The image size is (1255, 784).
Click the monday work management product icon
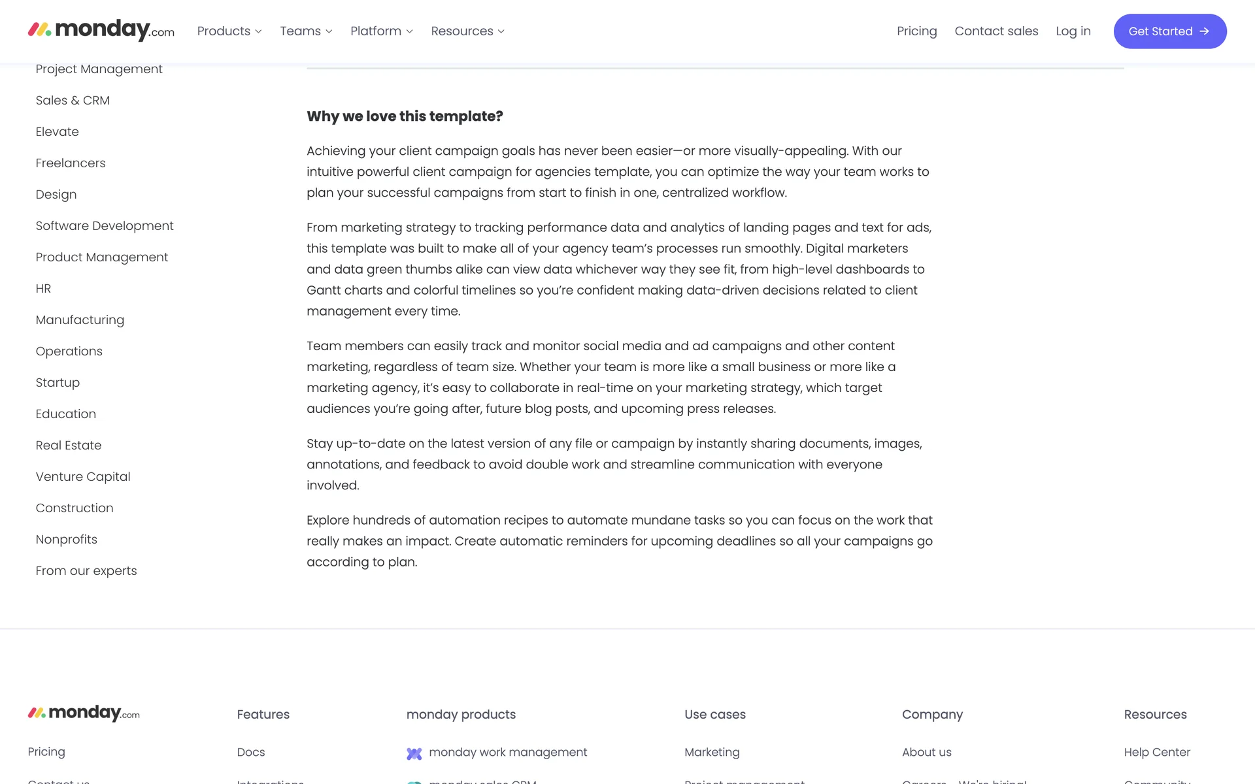[414, 753]
